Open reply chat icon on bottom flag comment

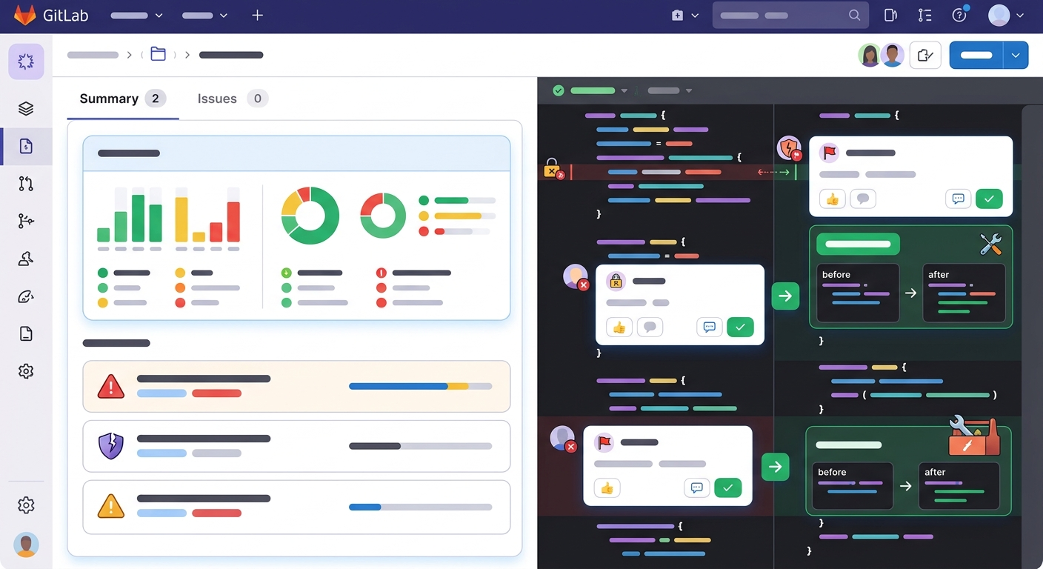696,488
